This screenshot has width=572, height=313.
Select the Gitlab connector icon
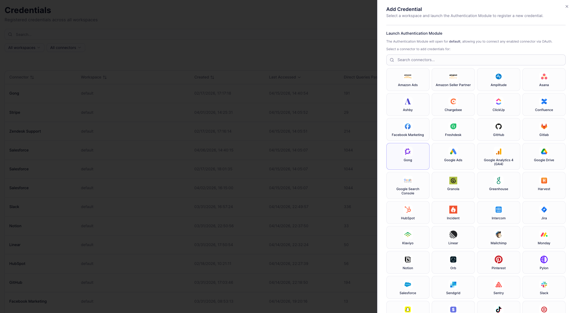[x=544, y=126]
